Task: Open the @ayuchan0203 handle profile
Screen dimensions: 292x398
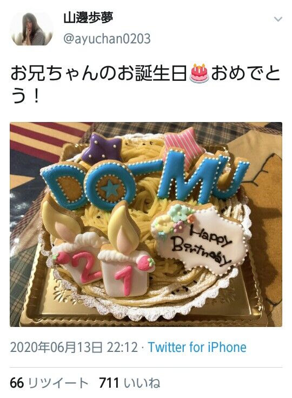Action: pyautogui.click(x=107, y=39)
